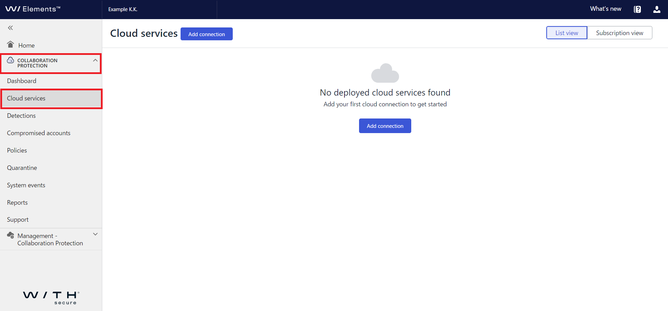Click the Collaboration Protection cloud icon
The width and height of the screenshot is (668, 311).
coord(10,60)
